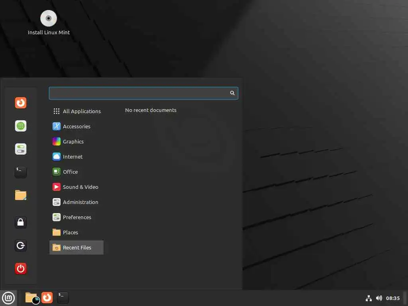Click the Preferences category icon
This screenshot has width=408, height=306.
[57, 217]
